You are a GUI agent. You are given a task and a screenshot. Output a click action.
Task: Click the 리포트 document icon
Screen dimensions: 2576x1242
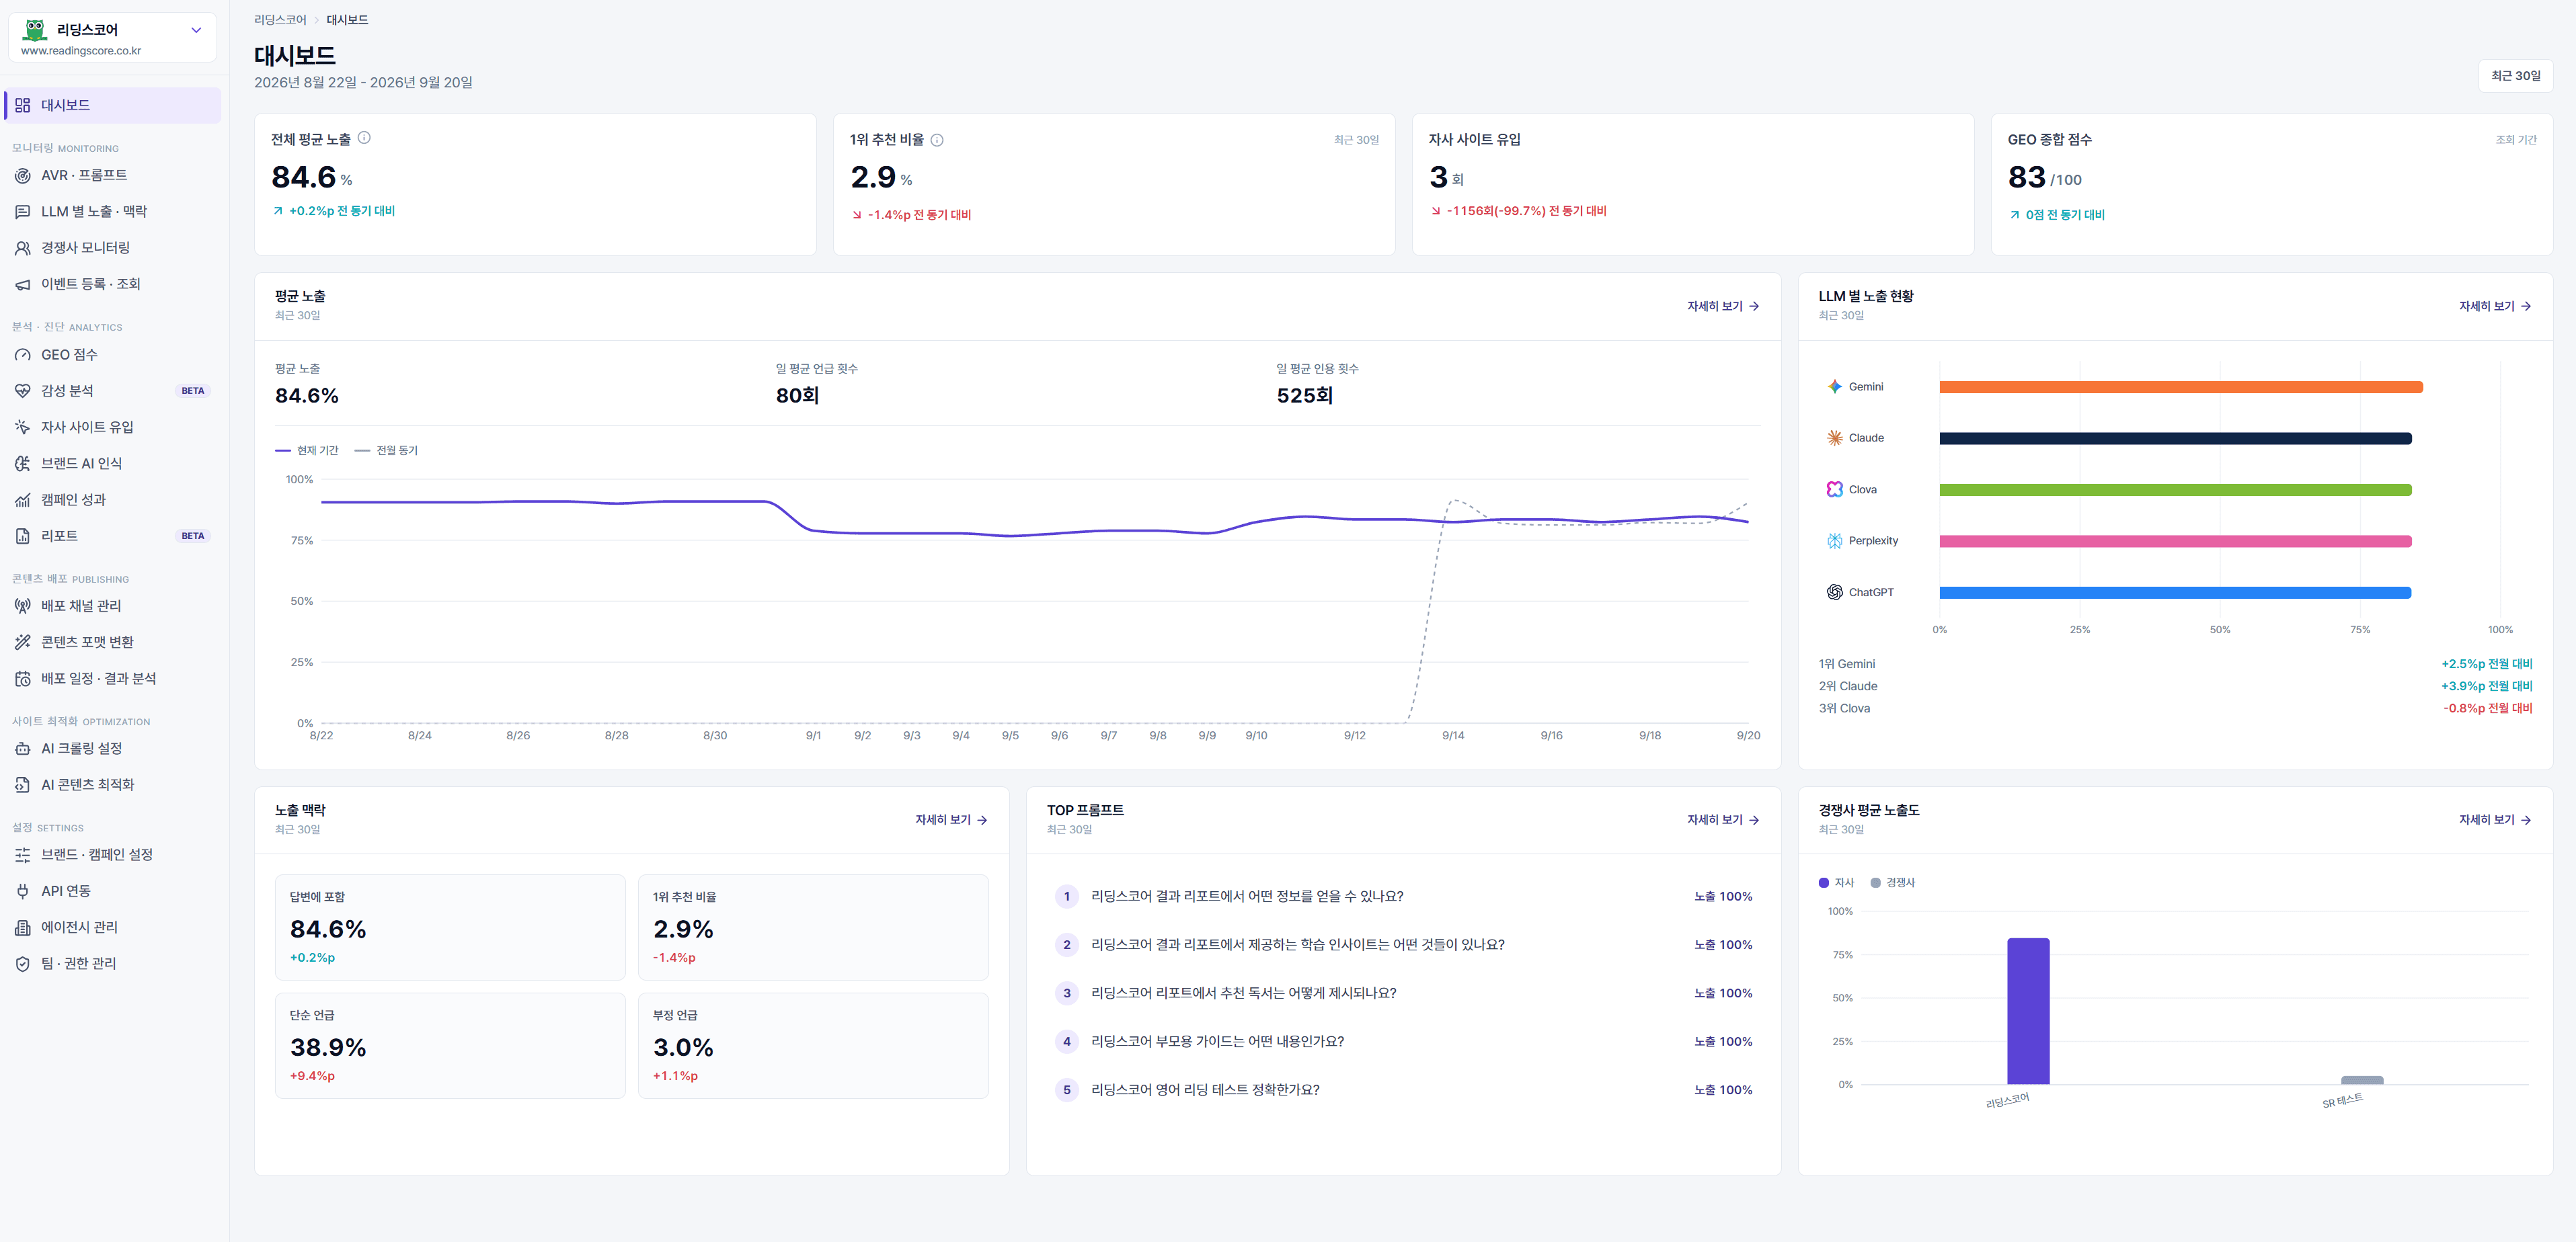pos(22,536)
